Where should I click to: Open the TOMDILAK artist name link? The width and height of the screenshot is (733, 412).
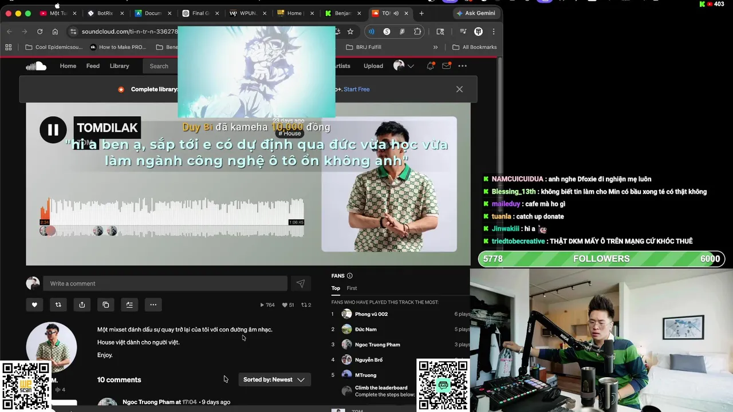[107, 128]
